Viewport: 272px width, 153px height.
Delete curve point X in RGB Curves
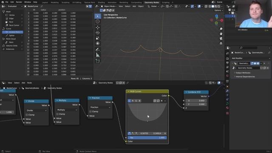pyautogui.click(x=165, y=133)
